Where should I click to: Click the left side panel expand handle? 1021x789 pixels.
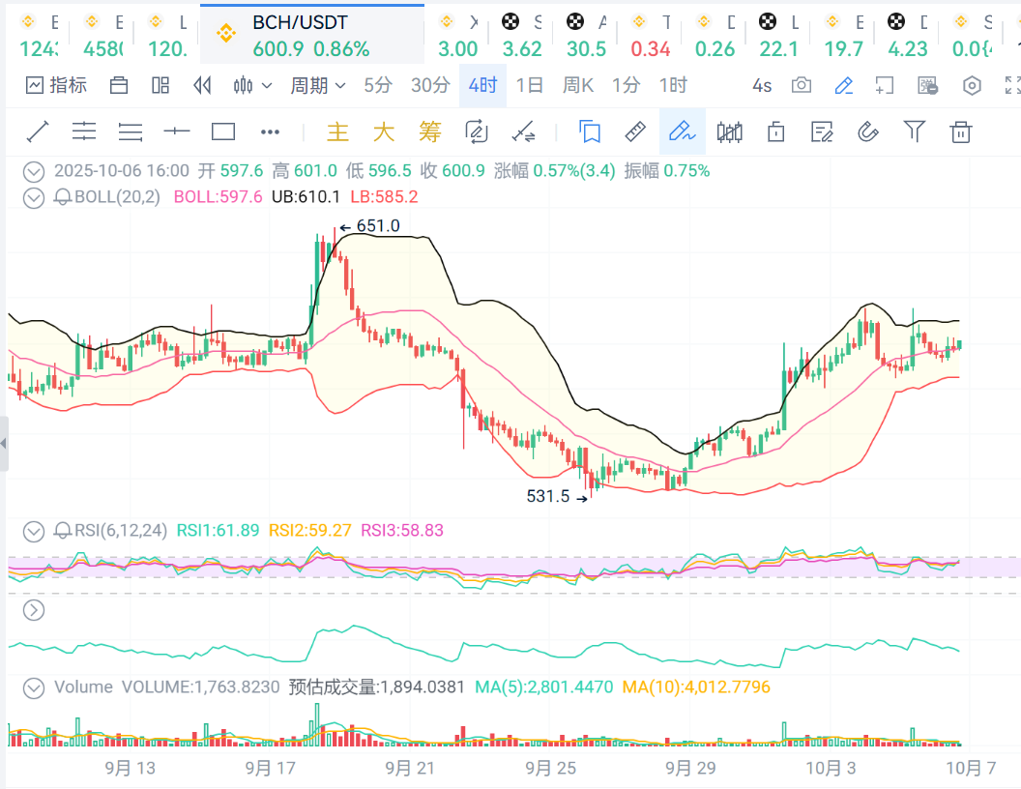click(4, 444)
